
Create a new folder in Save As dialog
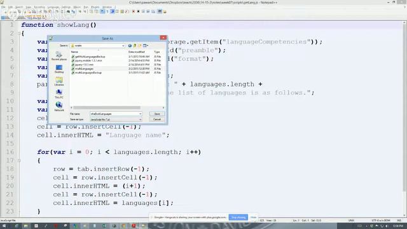140,46
